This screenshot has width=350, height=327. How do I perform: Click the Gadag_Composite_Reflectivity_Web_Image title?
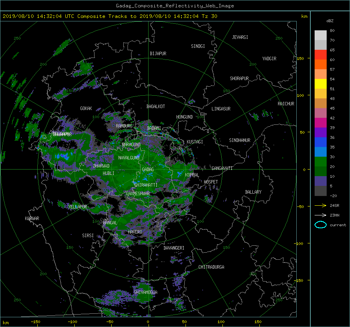pos(175,6)
